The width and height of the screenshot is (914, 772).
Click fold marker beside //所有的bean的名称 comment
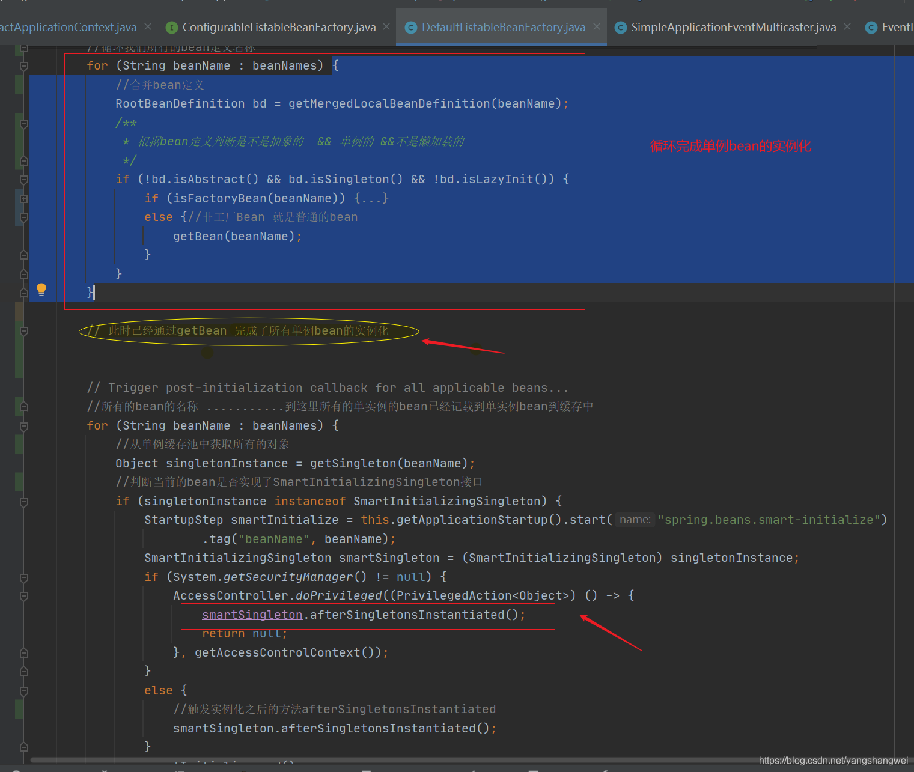tap(24, 407)
